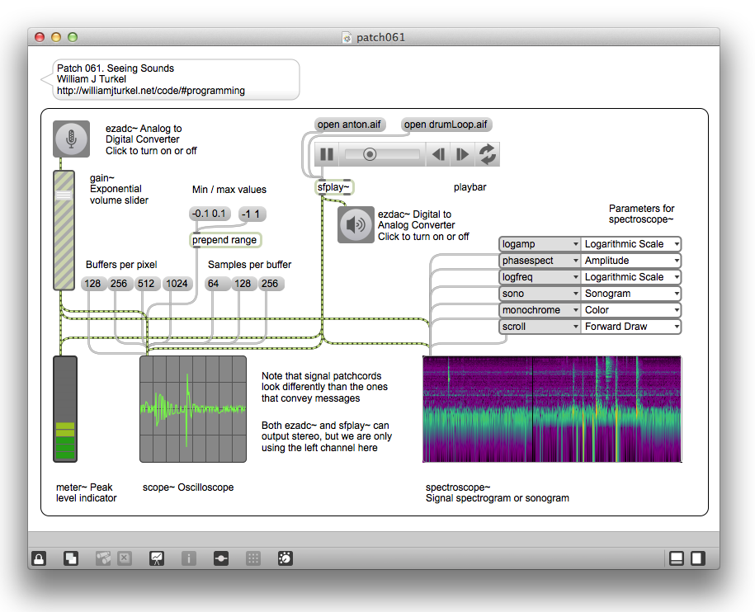755x612 pixels.
Task: Click the gain~ volume slider
Action: (64, 229)
